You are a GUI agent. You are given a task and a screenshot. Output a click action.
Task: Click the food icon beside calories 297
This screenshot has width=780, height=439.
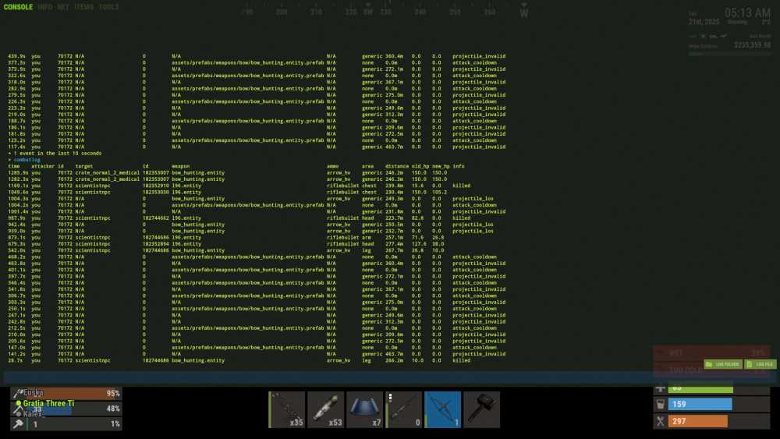661,421
